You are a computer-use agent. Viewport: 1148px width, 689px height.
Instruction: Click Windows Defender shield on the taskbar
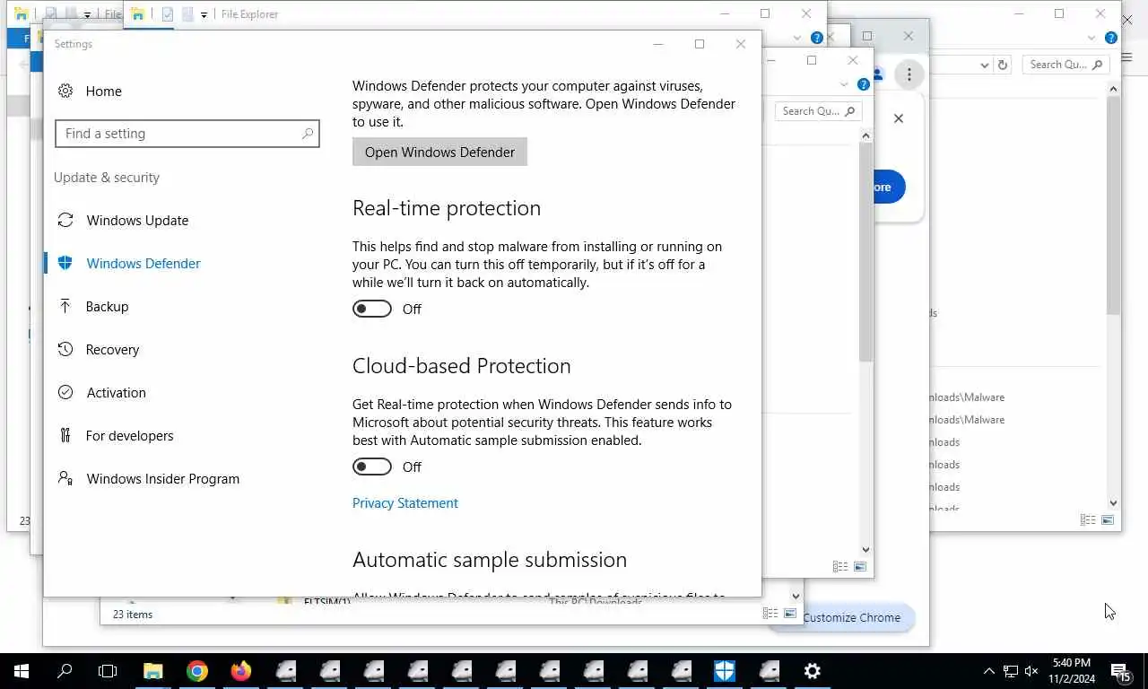(725, 671)
